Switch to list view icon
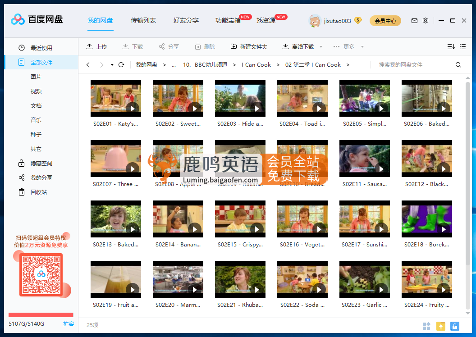This screenshot has height=337, width=476. pyautogui.click(x=462, y=47)
